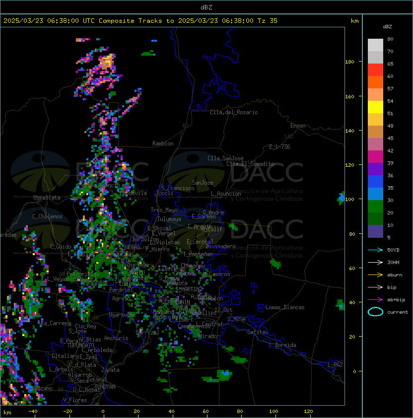Click the 'km' label at top right

click(x=354, y=21)
